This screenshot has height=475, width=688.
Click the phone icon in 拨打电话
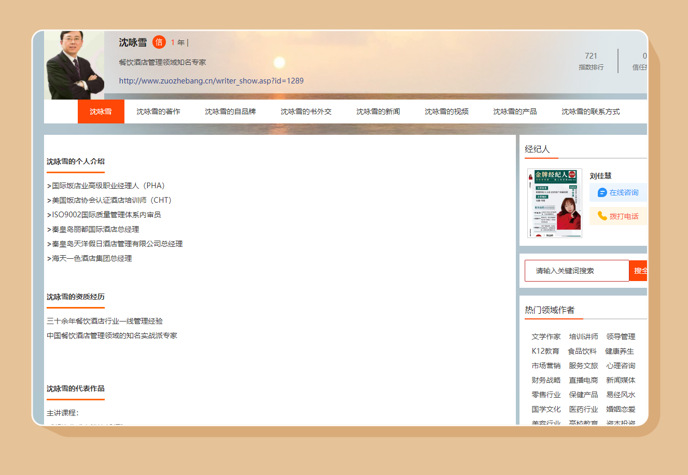[x=602, y=216]
